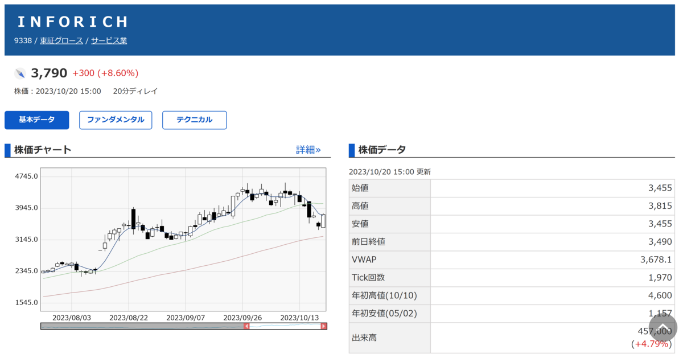
Task: Click the current price 3,790
Action: [x=49, y=73]
